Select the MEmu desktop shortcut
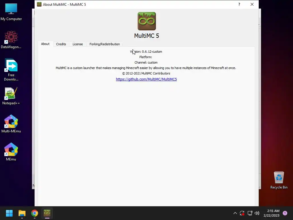Screen dimensions: 293x220 (x=11, y=152)
